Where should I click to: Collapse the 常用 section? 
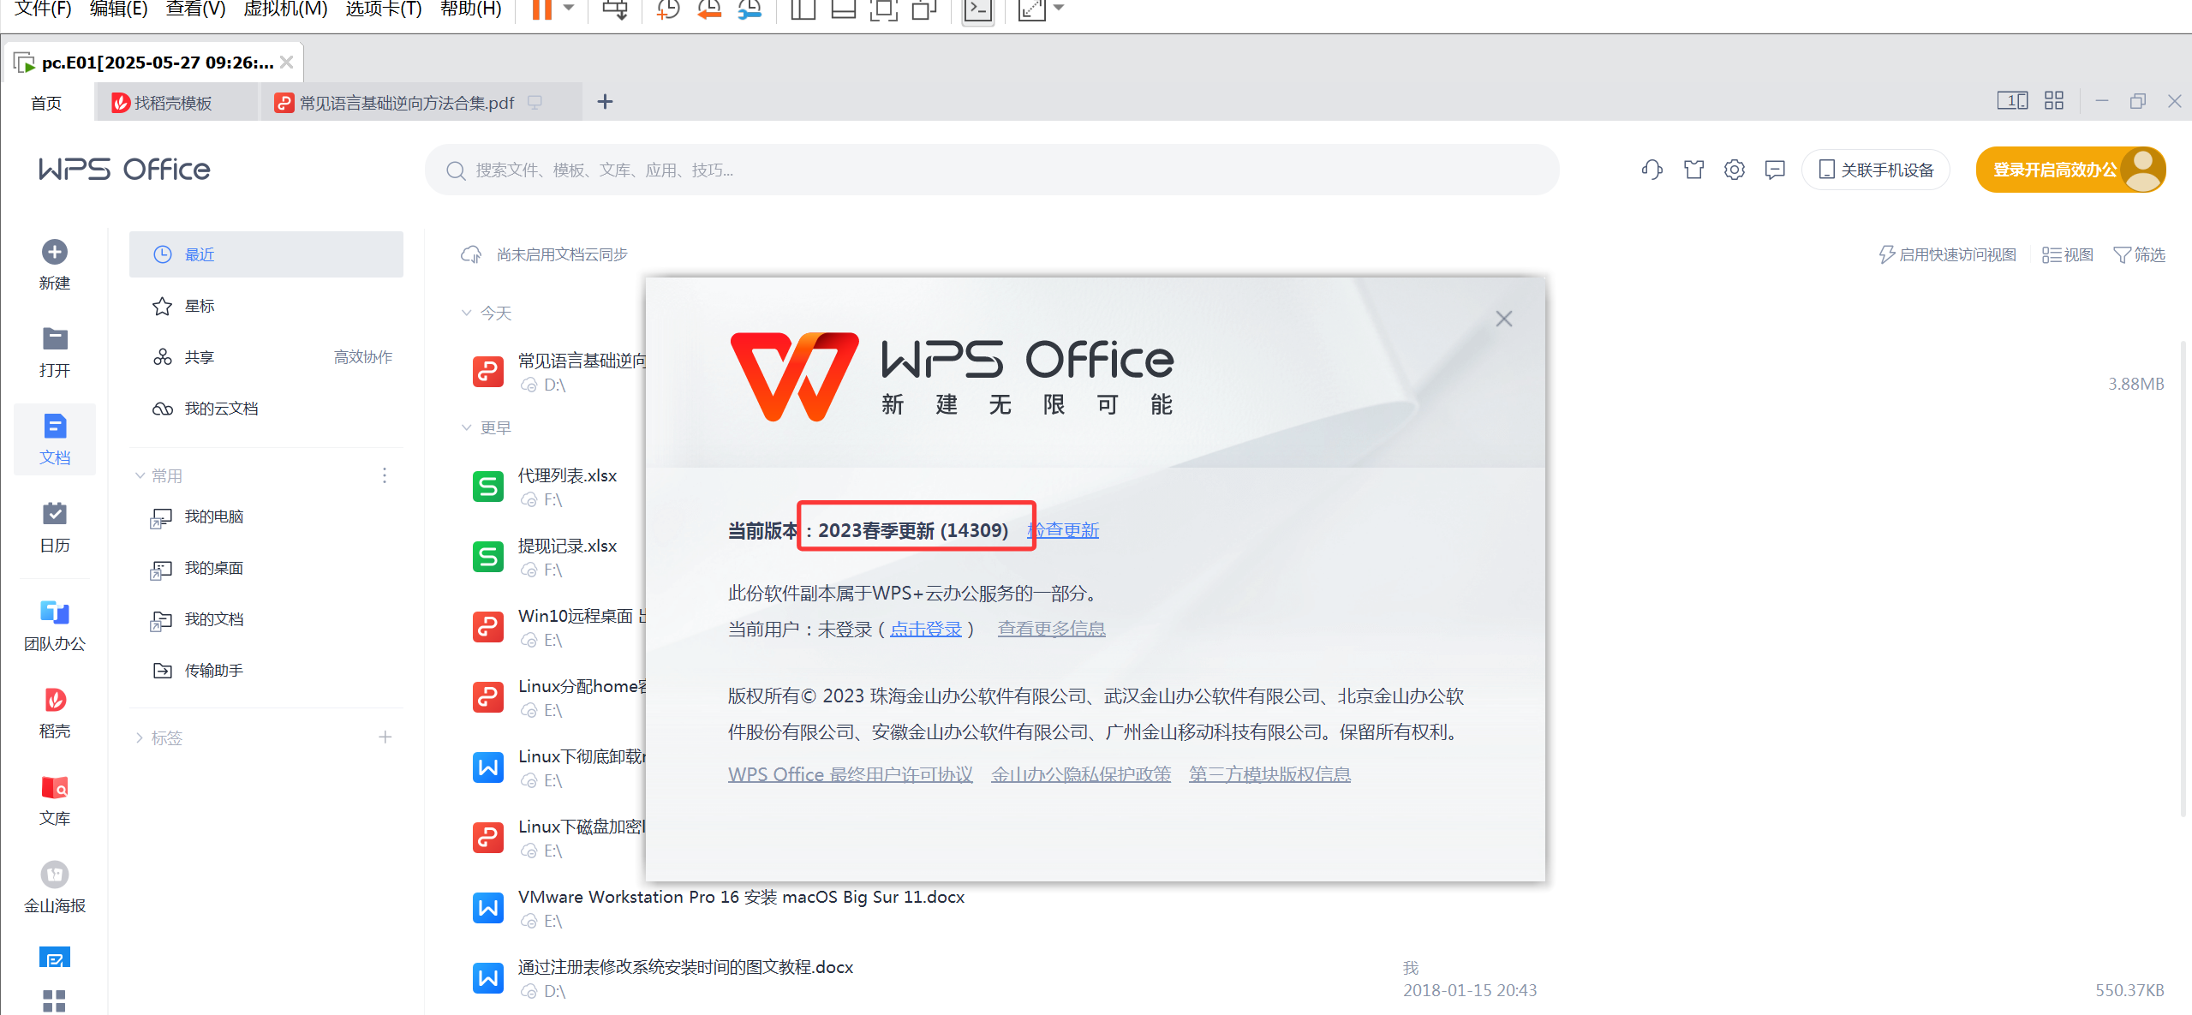tap(140, 475)
